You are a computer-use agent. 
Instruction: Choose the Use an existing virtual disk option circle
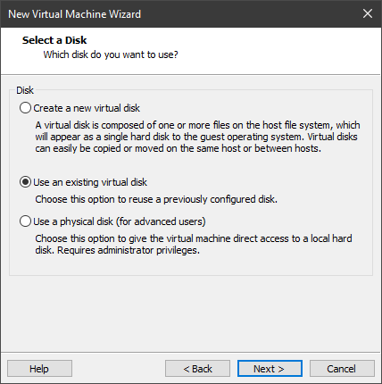[25, 182]
